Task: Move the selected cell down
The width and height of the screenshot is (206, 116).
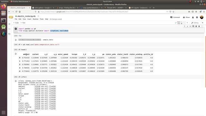Action: tap(187, 26)
